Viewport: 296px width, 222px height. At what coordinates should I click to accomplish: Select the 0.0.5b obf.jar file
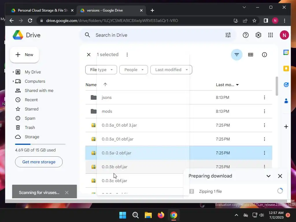click(179, 167)
